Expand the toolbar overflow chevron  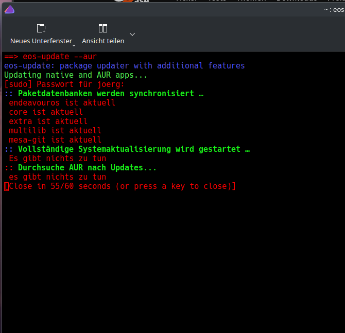click(132, 34)
